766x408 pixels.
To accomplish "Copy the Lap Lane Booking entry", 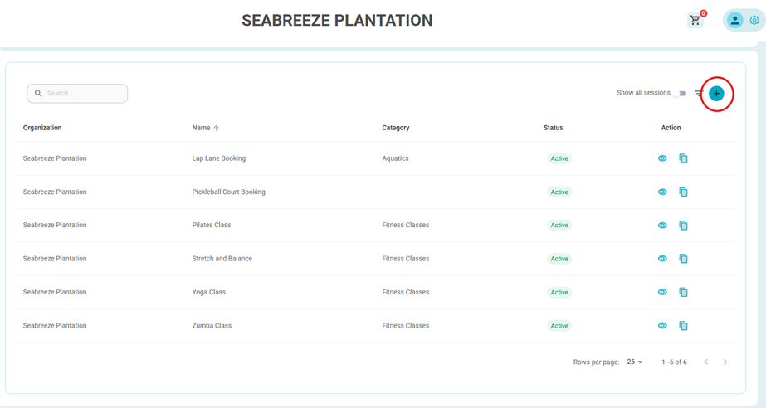I will click(684, 158).
